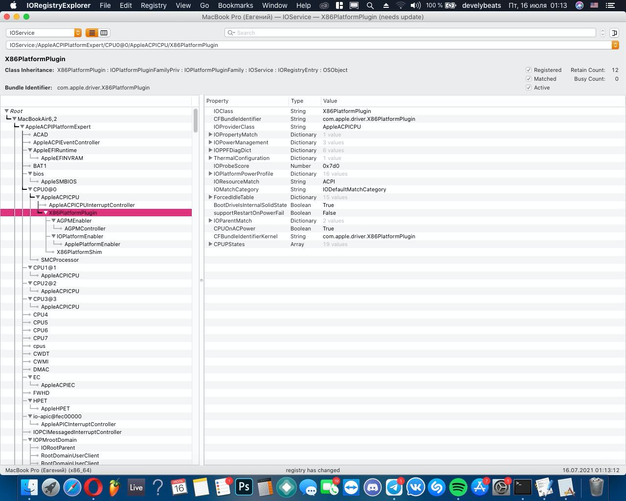Screen dimensions: 626x501
Task: Sort by the Property column header
Action: pos(246,101)
